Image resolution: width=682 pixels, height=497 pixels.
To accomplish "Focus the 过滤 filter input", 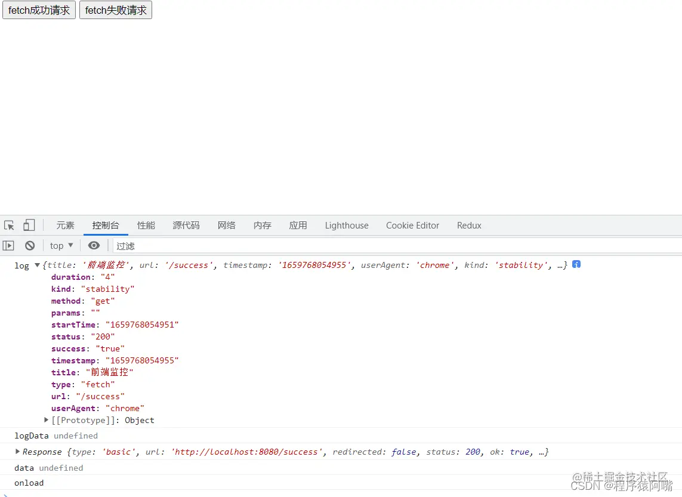I will 397,246.
